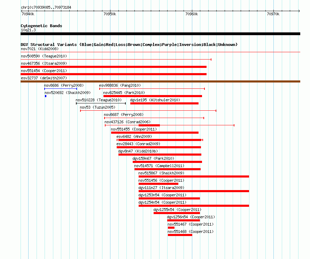Click the black nsv510228 (Teague2010) glyph
Viewport: 310px width, 259px height.
(101, 103)
